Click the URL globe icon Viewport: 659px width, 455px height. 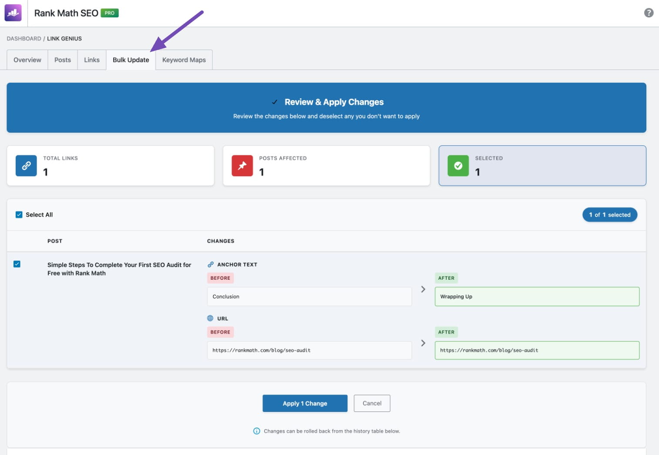pos(210,318)
